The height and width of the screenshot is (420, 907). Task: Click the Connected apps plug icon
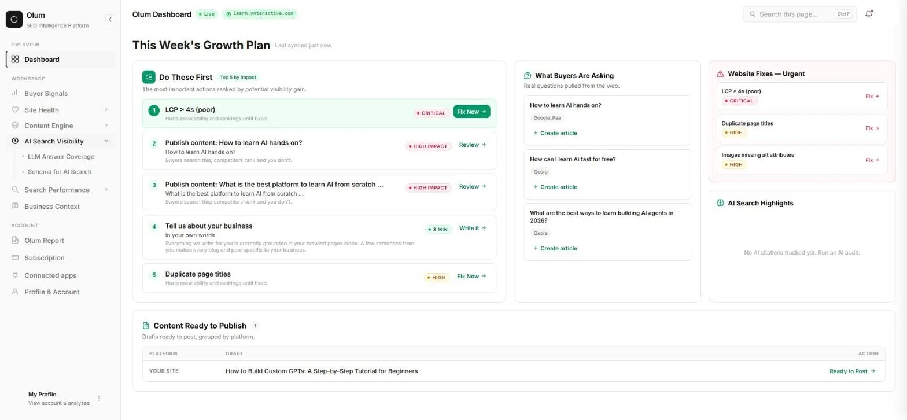[x=15, y=275]
